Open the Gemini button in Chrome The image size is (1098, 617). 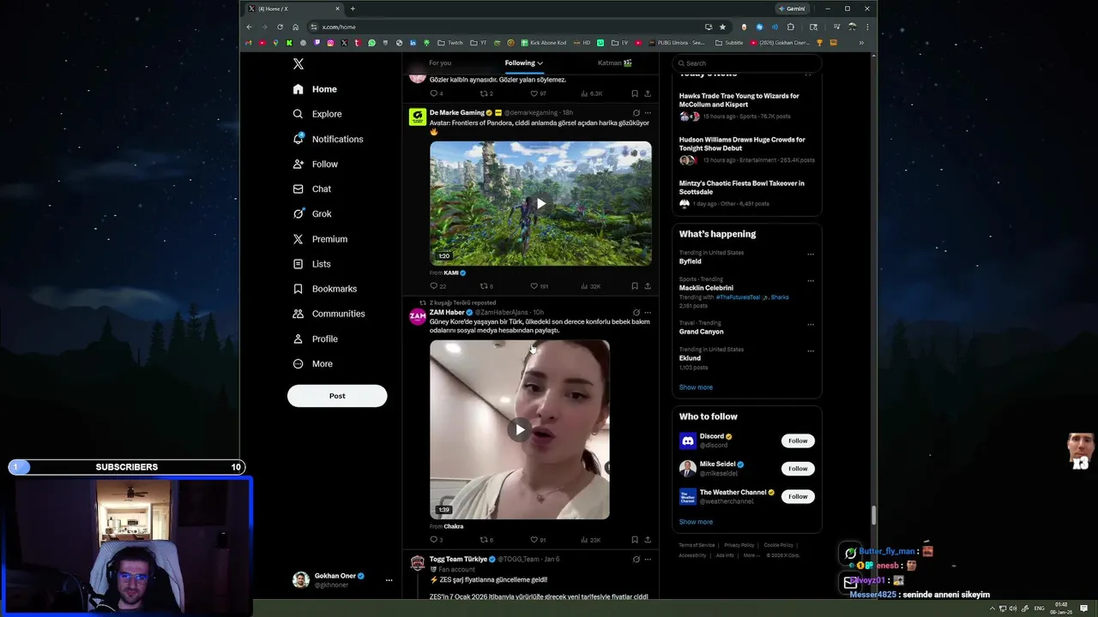click(792, 9)
